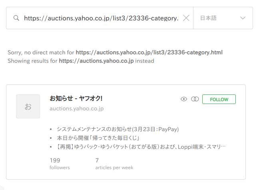The image size is (261, 190).
Task: Click the "followers" label under 199
Action: pos(60,168)
